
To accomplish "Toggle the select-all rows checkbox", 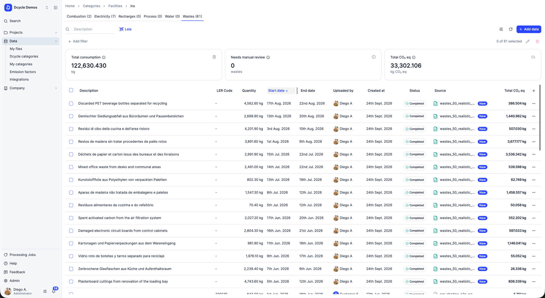I will coord(71,90).
